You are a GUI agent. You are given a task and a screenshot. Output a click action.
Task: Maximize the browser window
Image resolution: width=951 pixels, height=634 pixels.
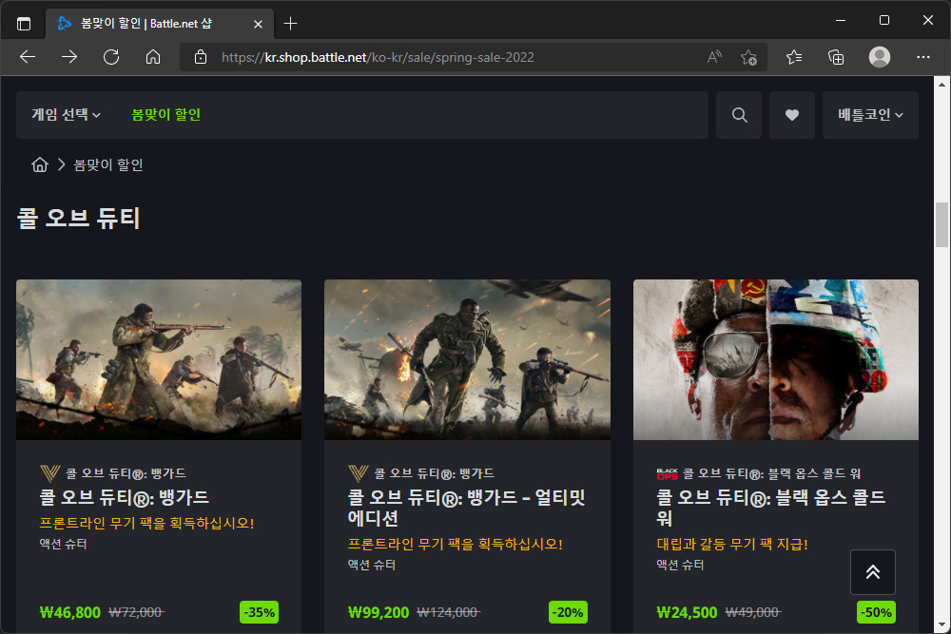(884, 21)
